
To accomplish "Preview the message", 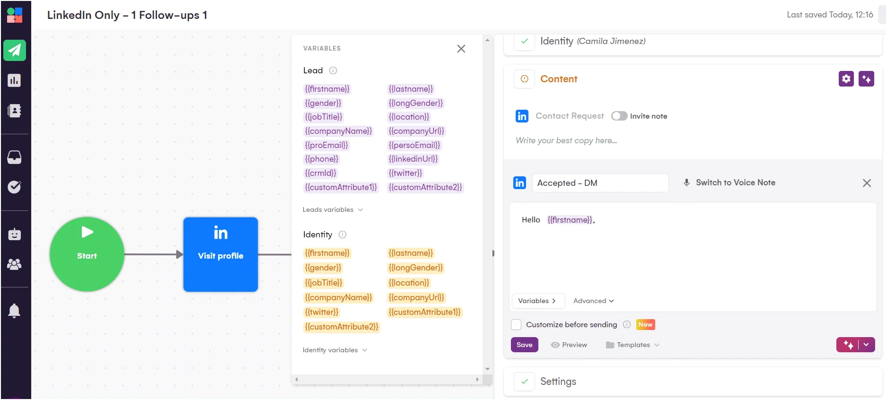I will (569, 345).
